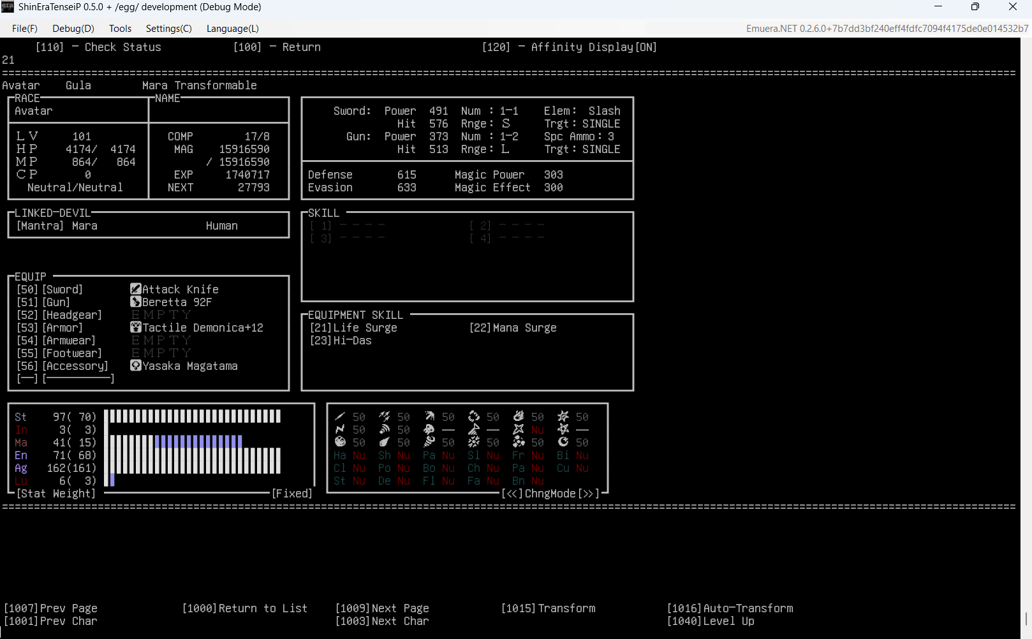The width and height of the screenshot is (1032, 639).
Task: Toggle Affinity Display [120] off
Action: [569, 47]
